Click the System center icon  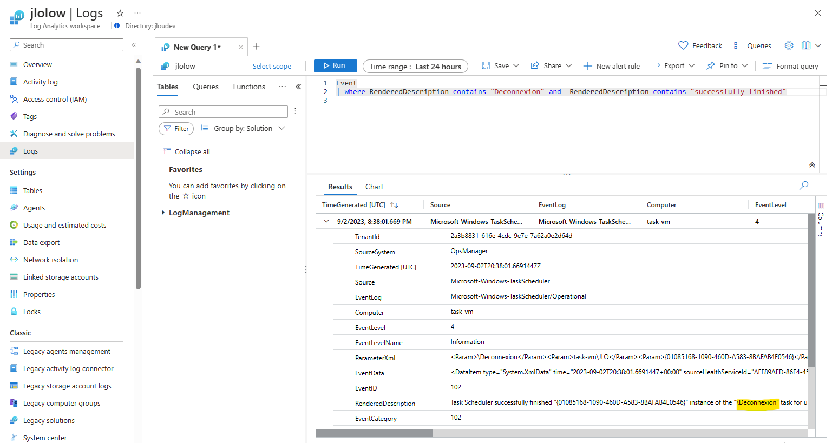14,438
